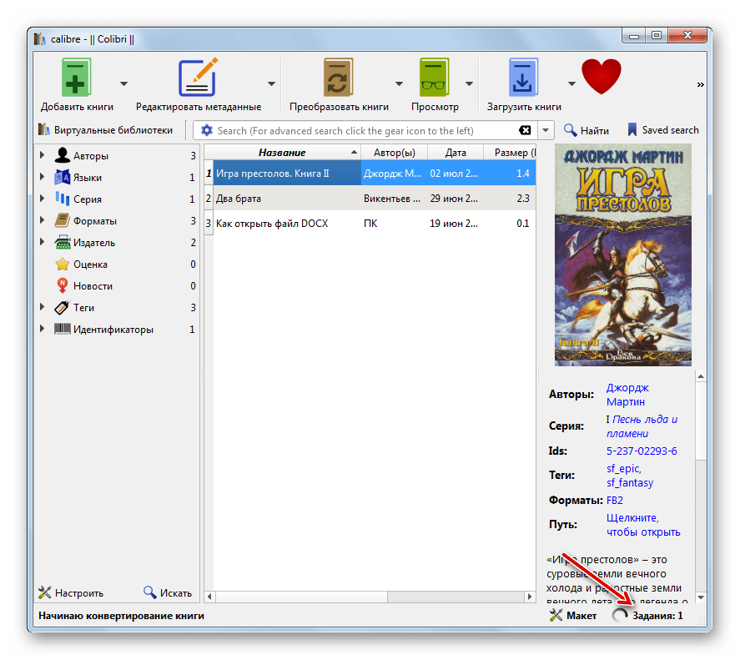Select the Новости news pin icon
The height and width of the screenshot is (660, 740).
[x=62, y=285]
